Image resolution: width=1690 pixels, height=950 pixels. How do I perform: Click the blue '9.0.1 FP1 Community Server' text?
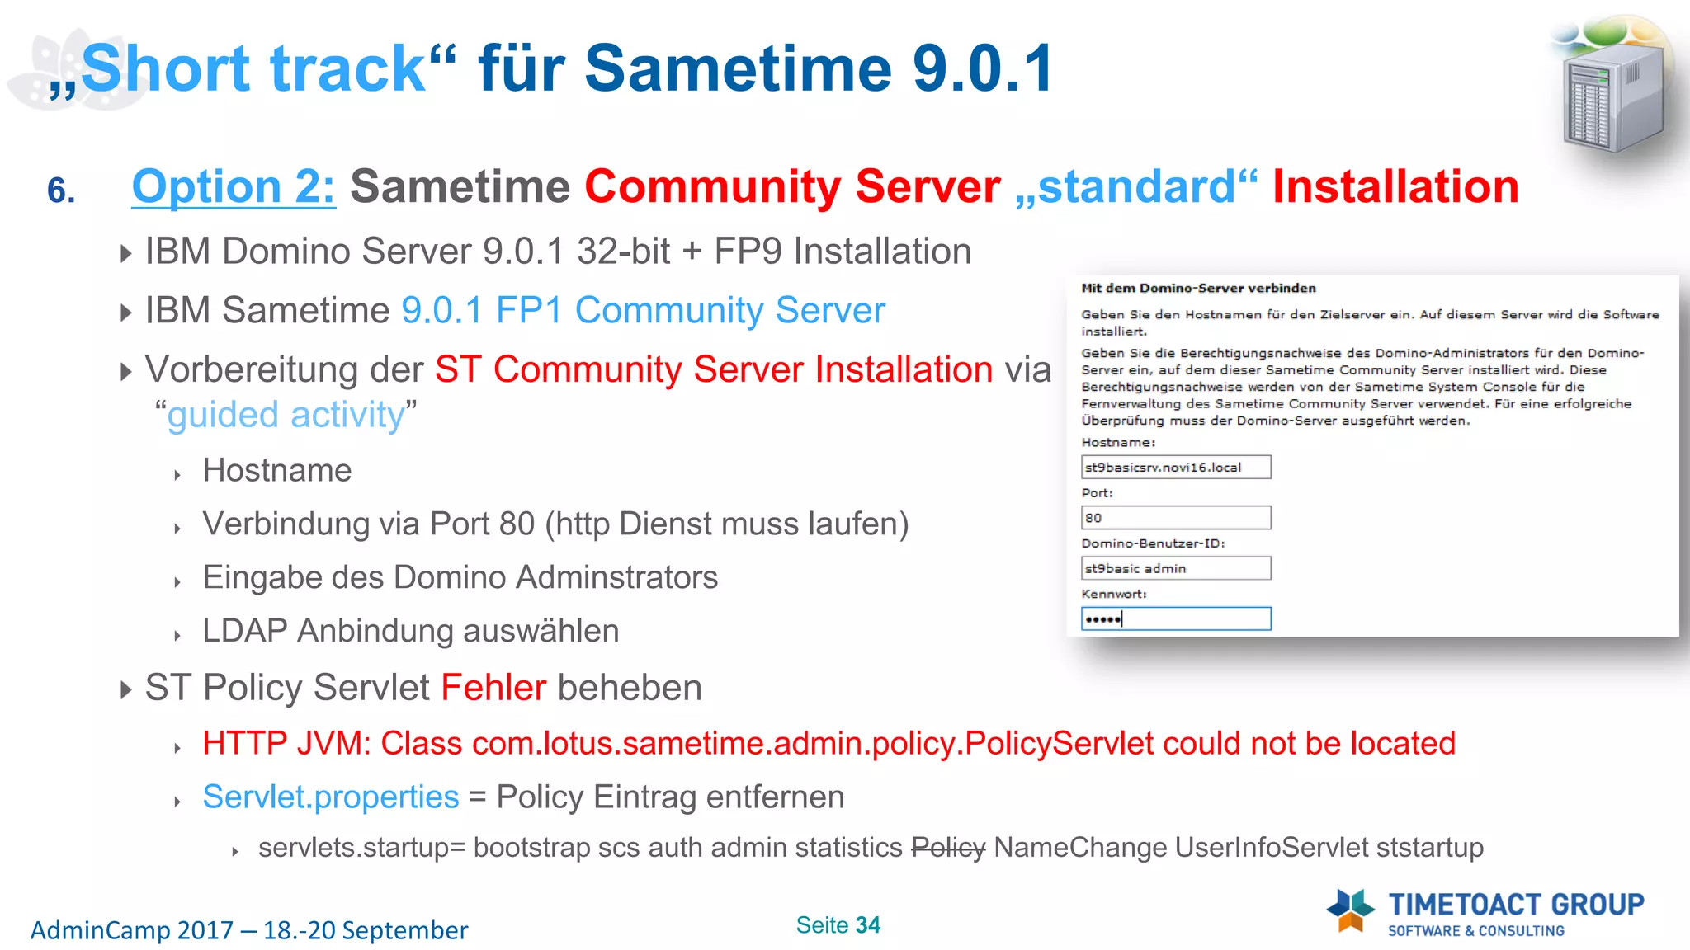point(643,310)
